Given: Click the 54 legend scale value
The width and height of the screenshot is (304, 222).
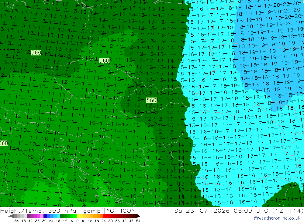Looking at the screenshot, I should 138,221.
